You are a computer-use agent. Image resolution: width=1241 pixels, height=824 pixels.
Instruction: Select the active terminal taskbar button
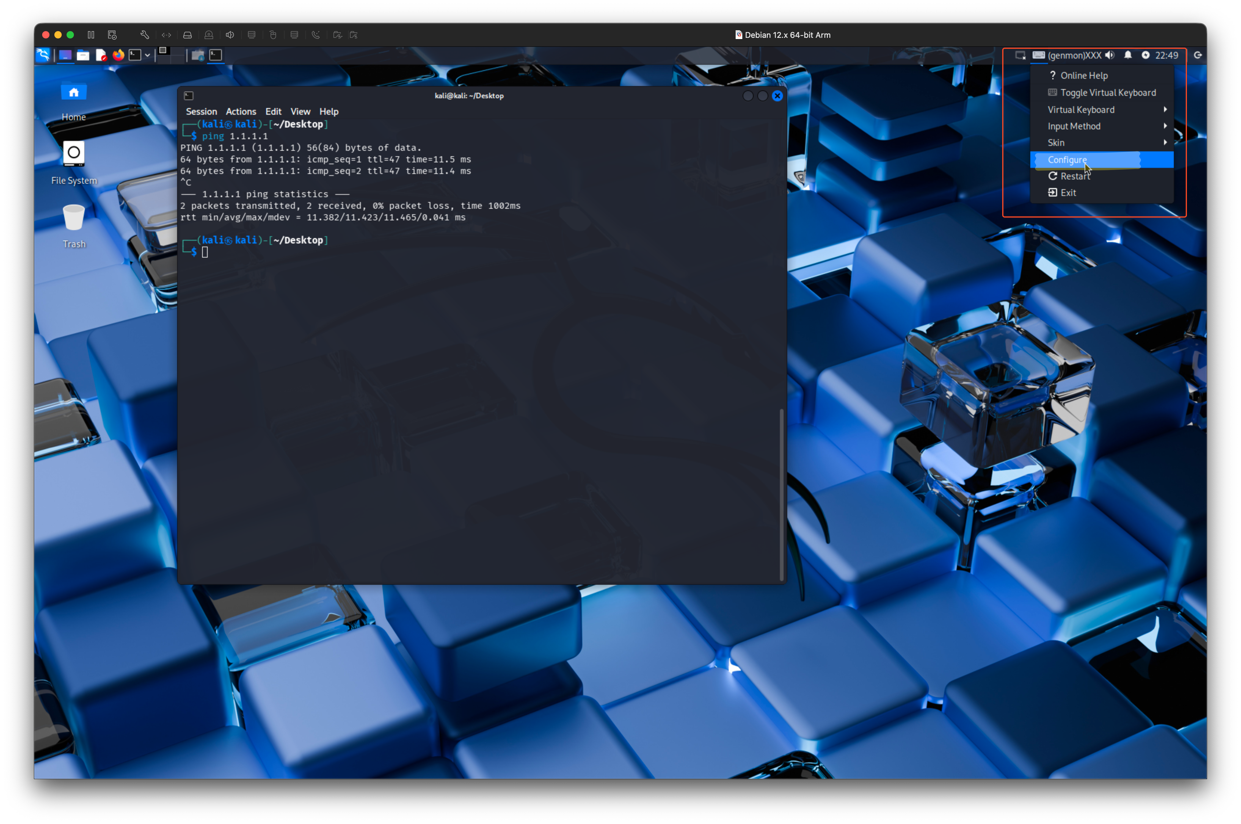[x=216, y=55]
